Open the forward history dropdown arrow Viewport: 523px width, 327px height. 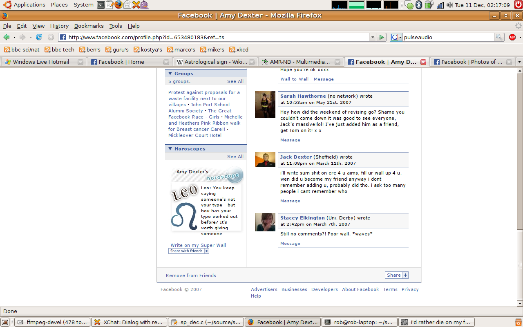click(30, 37)
